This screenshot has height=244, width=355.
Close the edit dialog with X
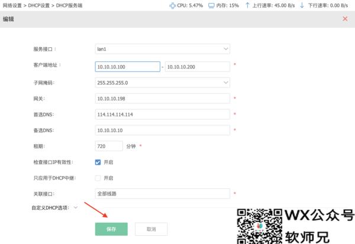[x=345, y=19]
